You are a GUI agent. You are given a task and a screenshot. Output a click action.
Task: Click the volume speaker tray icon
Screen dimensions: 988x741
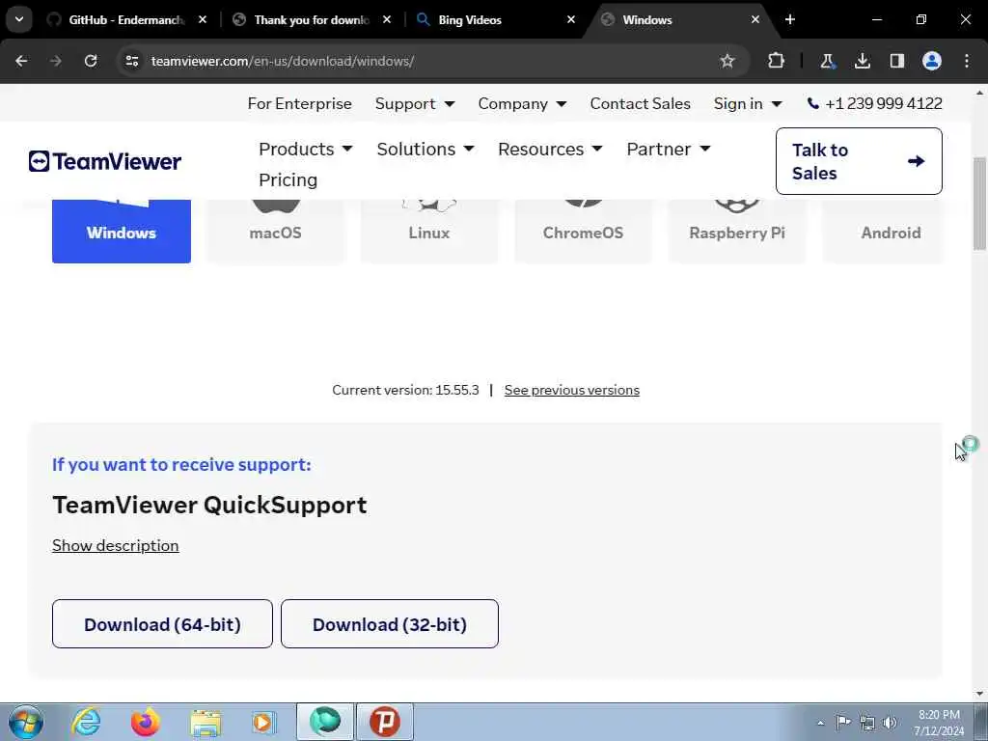[891, 723]
